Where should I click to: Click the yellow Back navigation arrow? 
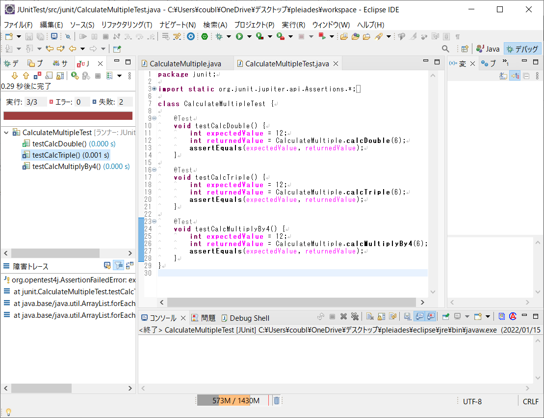(72, 49)
